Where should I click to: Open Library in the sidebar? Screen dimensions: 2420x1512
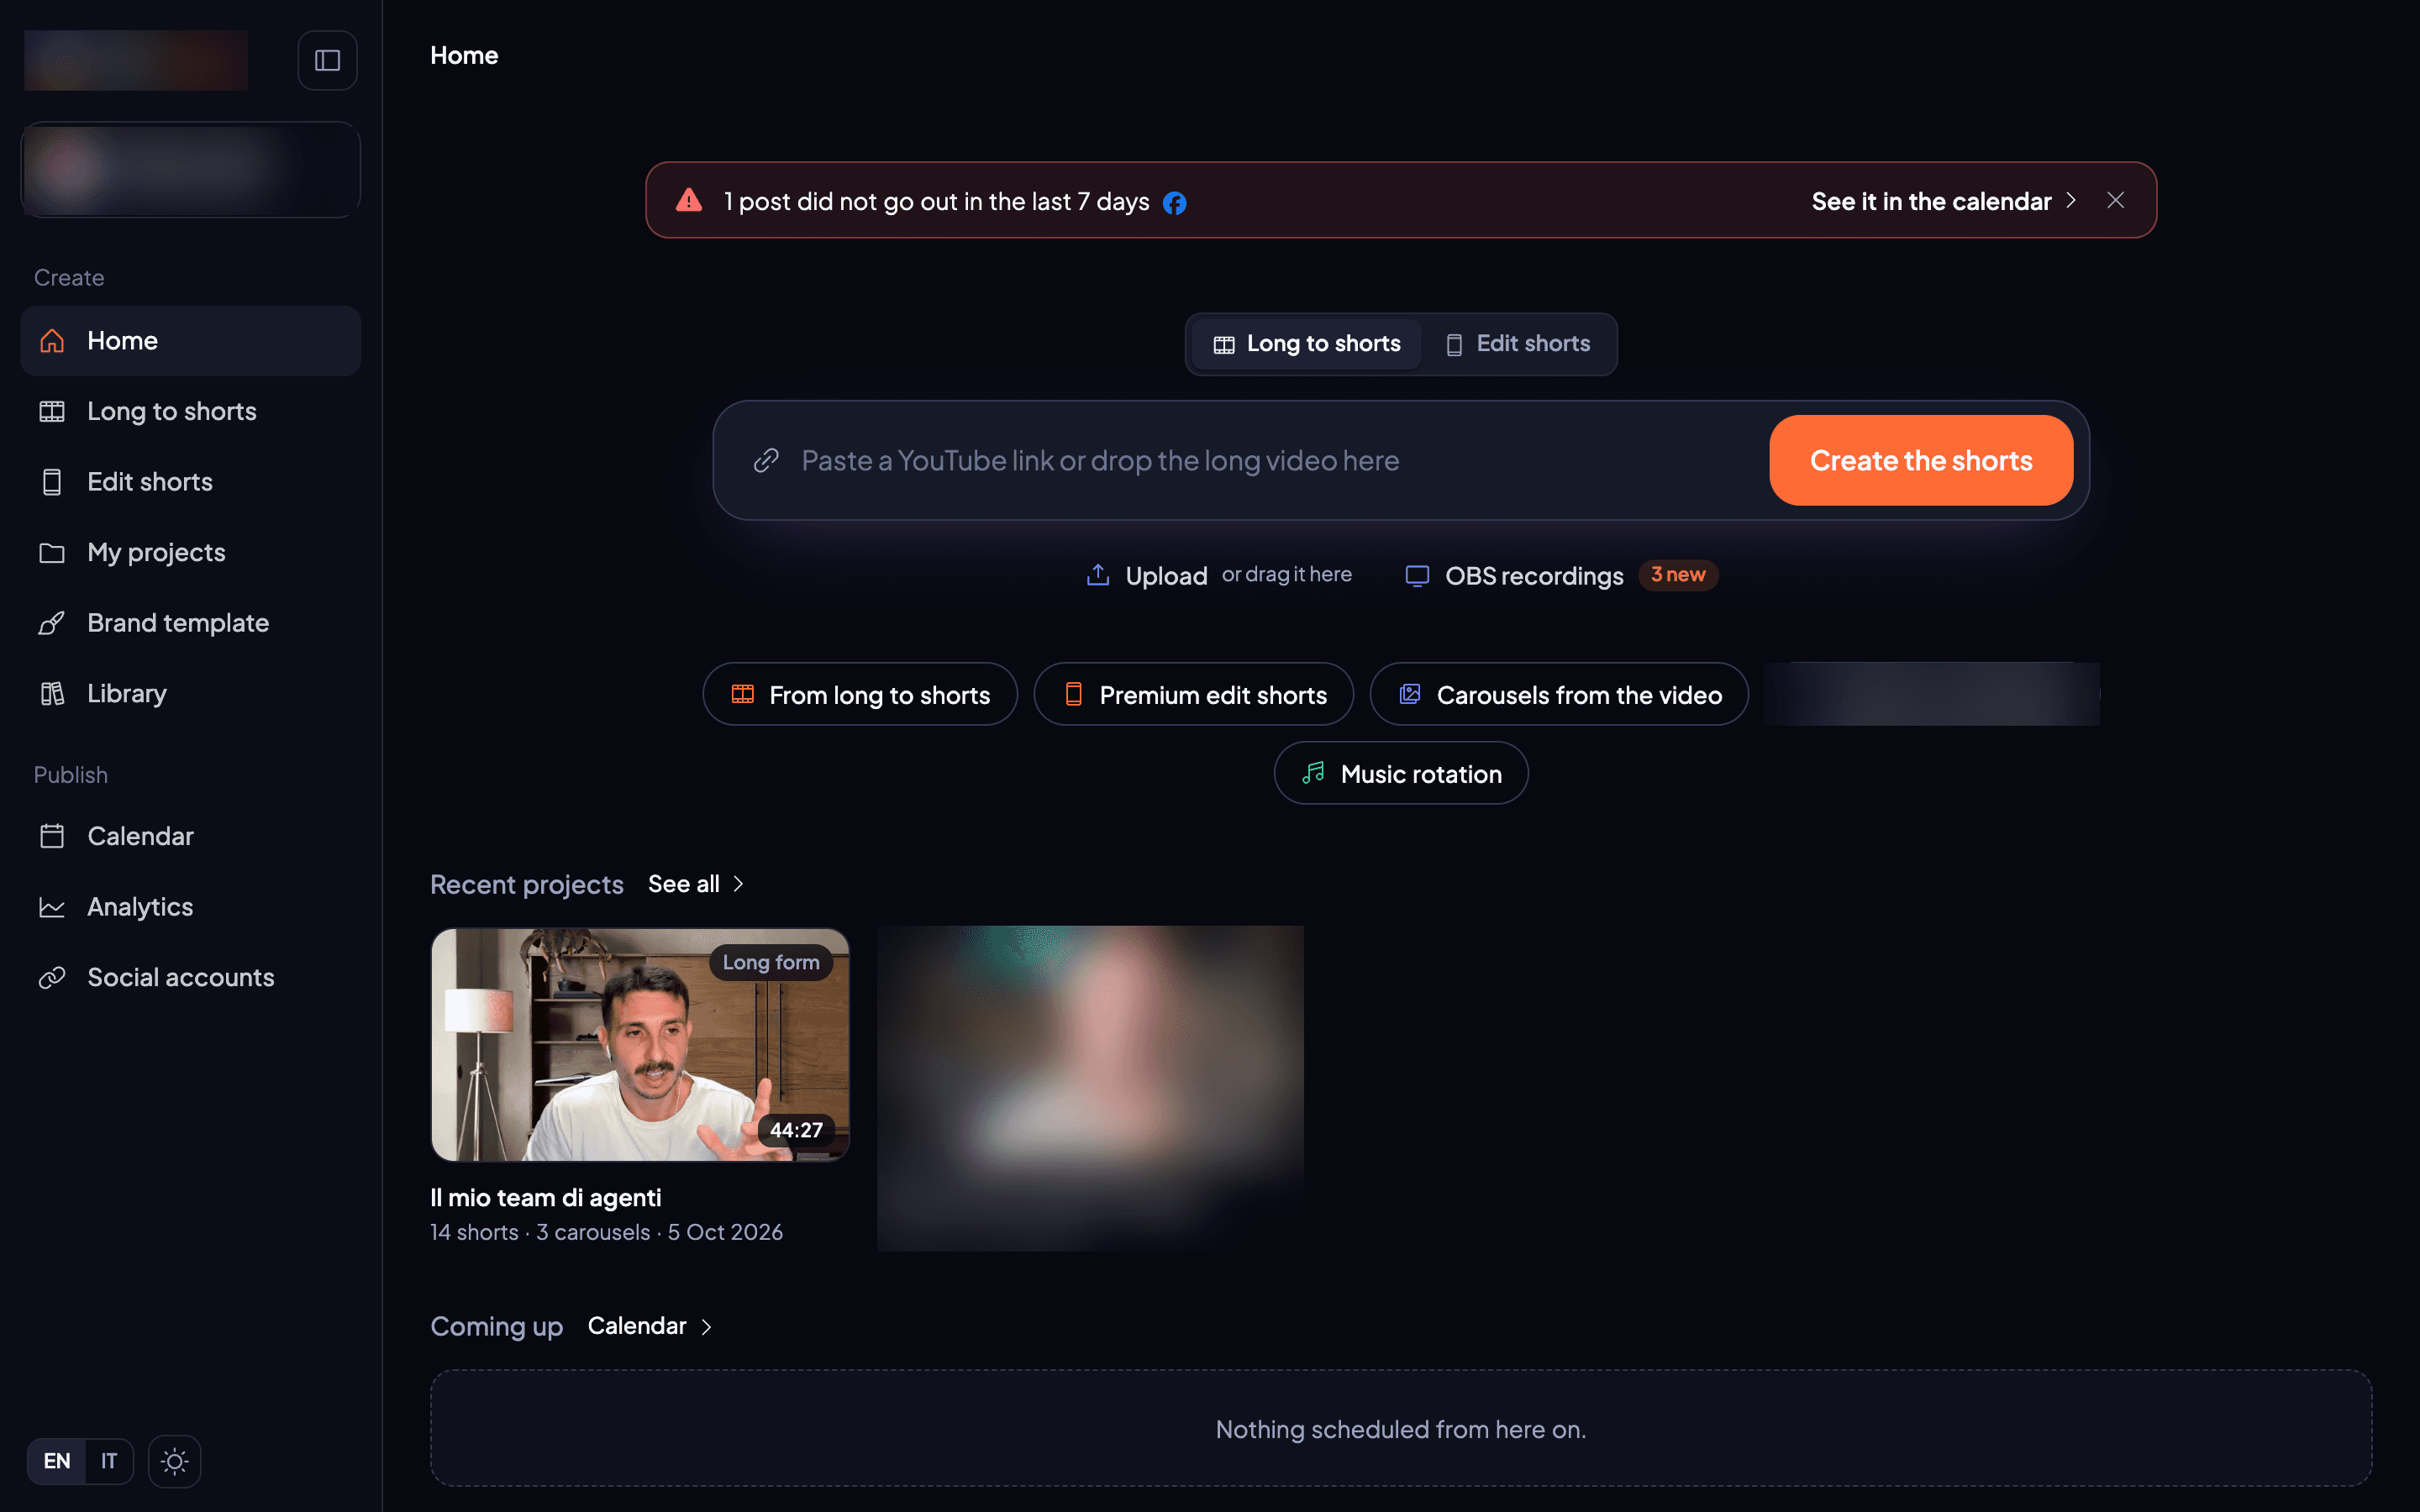click(191, 693)
